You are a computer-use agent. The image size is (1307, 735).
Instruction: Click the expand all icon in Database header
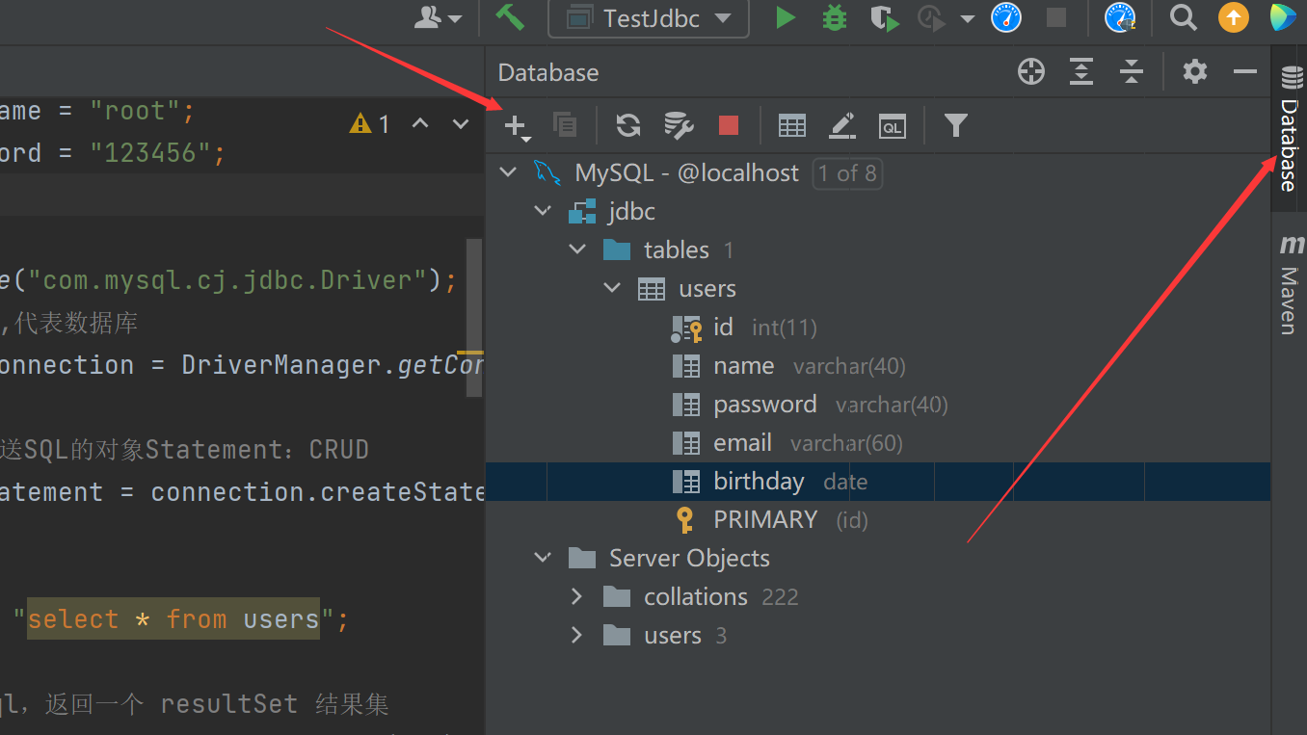click(1081, 71)
